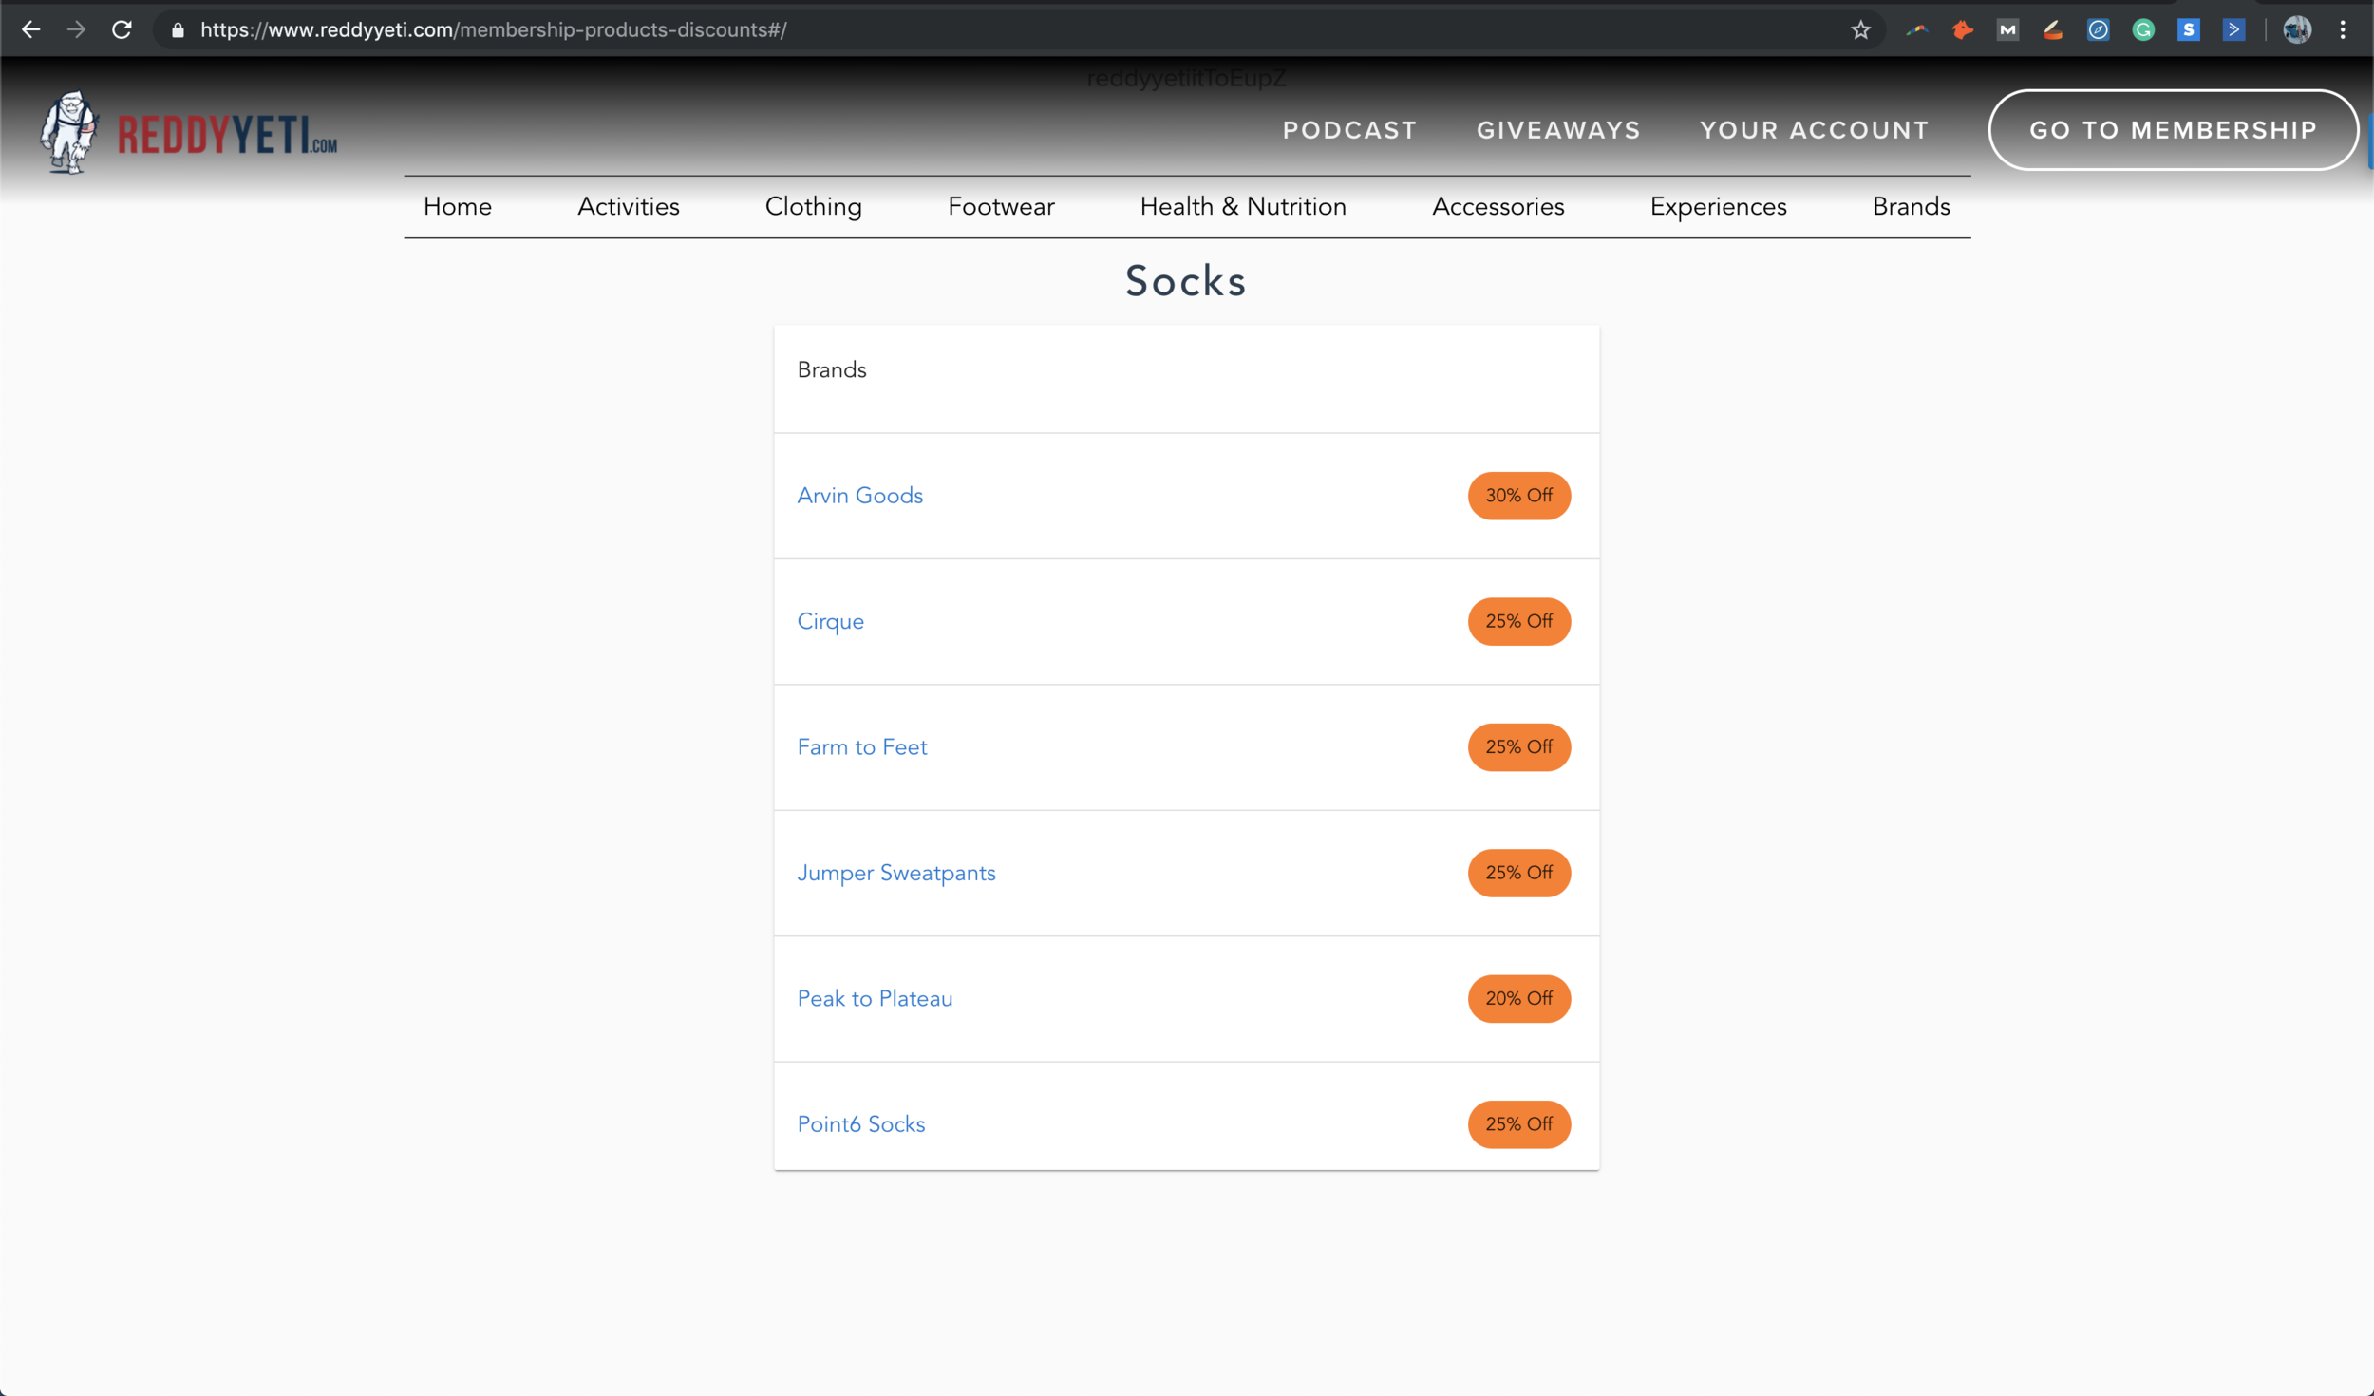The width and height of the screenshot is (2374, 1396).
Task: Bookmark this page with the star
Action: pos(1860,30)
